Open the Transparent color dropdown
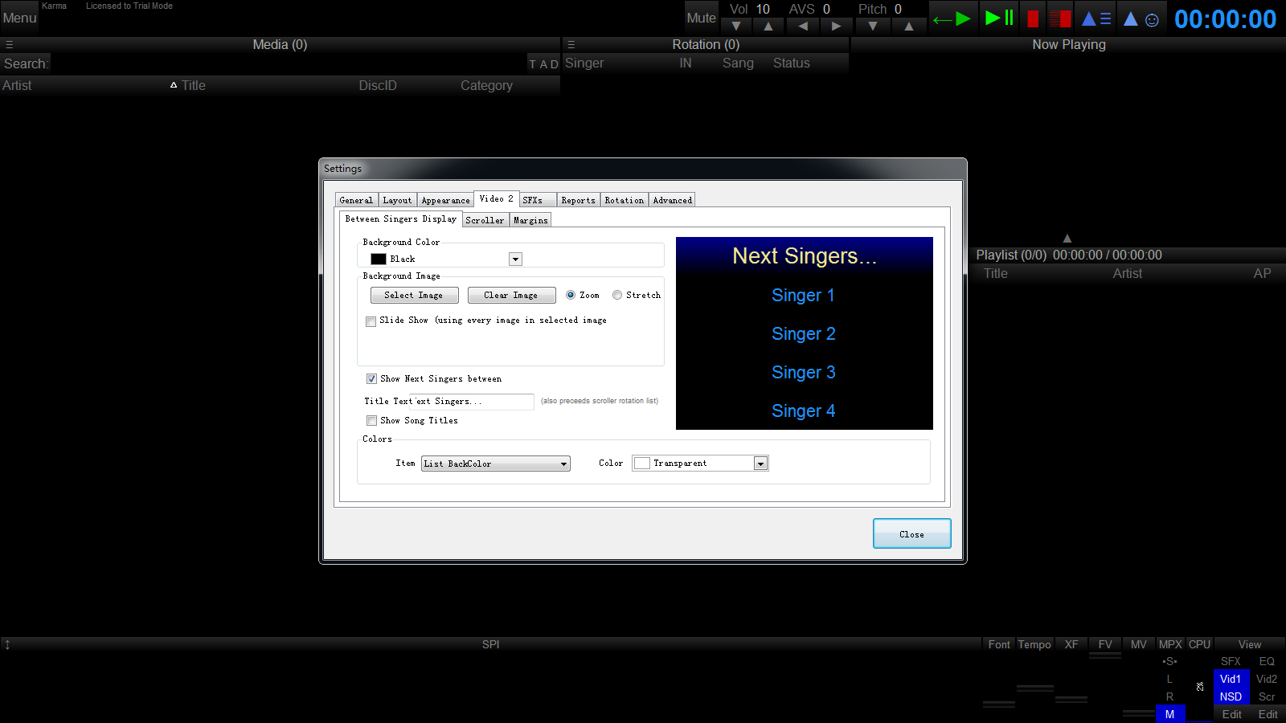The width and height of the screenshot is (1286, 723). pos(760,464)
